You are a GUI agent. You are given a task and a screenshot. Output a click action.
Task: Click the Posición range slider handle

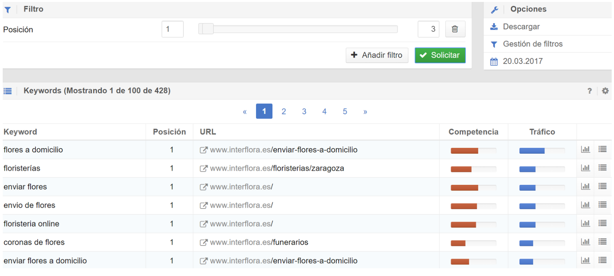click(x=207, y=29)
